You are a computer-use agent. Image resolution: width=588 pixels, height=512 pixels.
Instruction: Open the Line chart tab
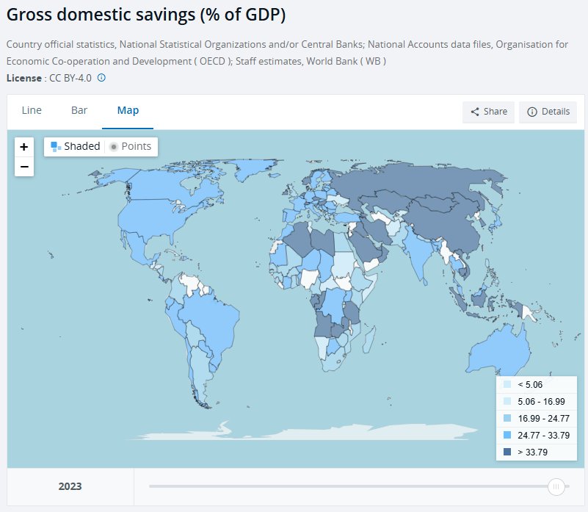[x=32, y=110]
